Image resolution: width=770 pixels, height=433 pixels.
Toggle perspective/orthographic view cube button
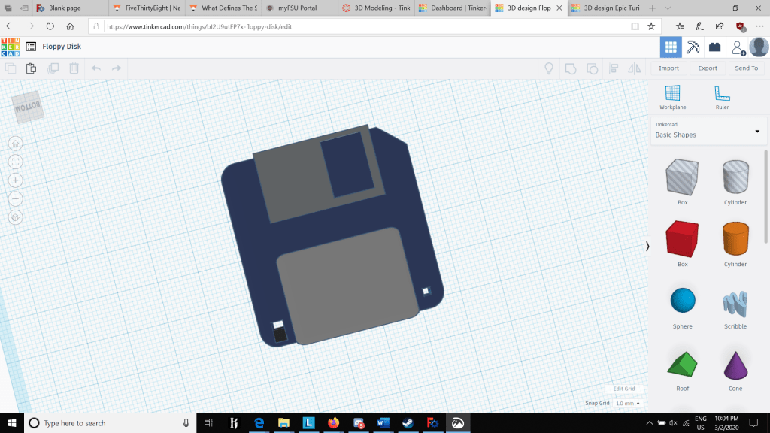pyautogui.click(x=16, y=217)
